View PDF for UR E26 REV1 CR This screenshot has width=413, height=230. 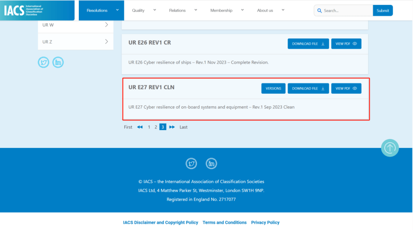point(346,44)
